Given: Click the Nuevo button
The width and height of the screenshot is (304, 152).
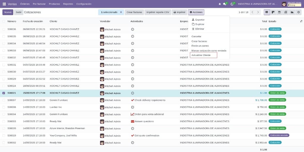Looking at the screenshot, I should pos(8,12).
